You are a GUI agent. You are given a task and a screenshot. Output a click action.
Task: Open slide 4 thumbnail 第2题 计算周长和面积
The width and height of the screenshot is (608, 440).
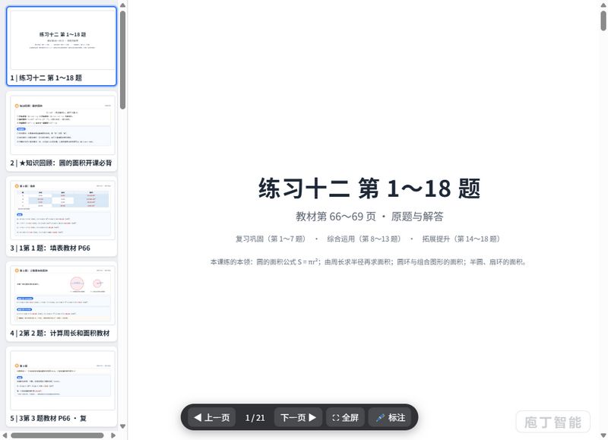(x=62, y=302)
